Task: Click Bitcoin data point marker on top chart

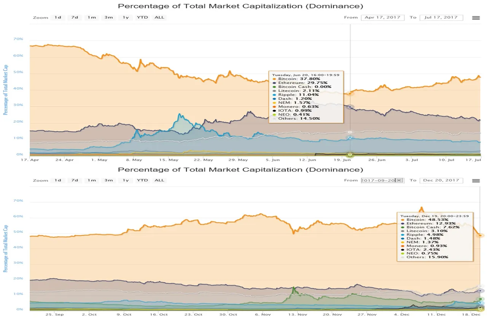Action: [x=350, y=93]
